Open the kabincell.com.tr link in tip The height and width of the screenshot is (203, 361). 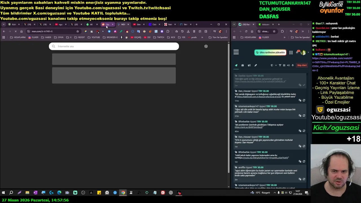(259, 97)
